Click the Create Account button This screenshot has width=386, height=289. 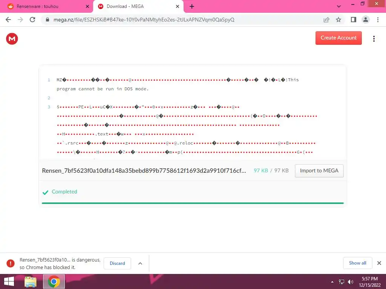[339, 38]
